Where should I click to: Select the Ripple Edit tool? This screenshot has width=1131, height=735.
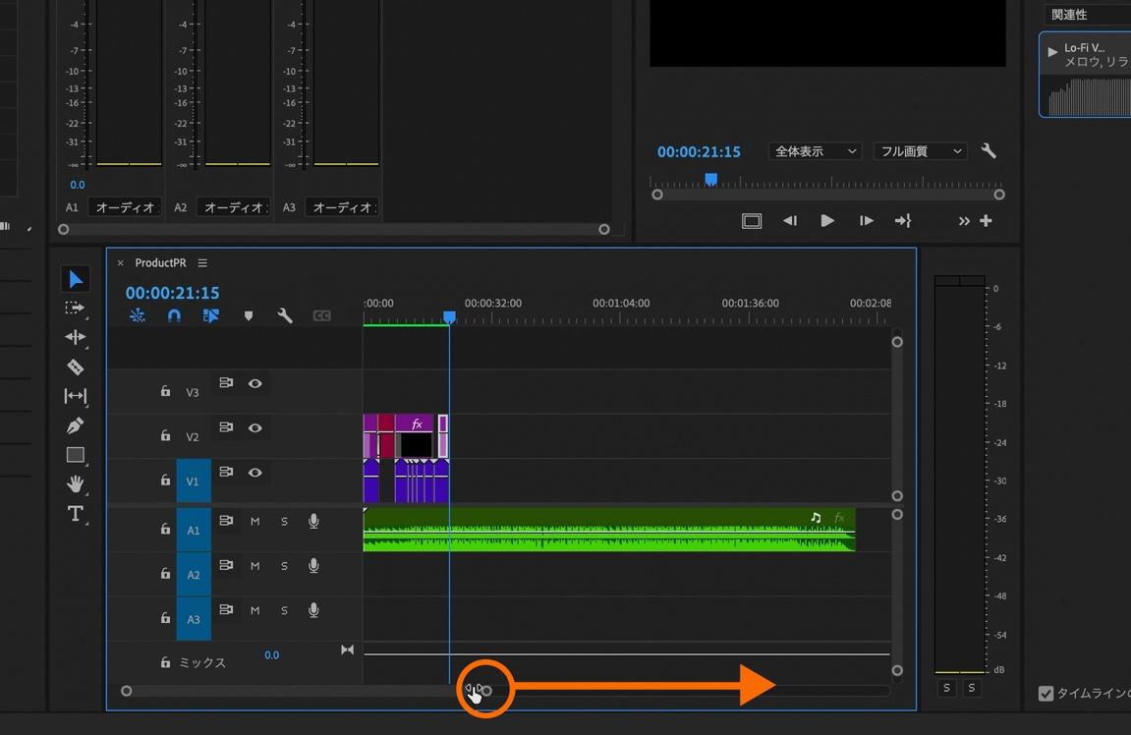click(x=75, y=338)
